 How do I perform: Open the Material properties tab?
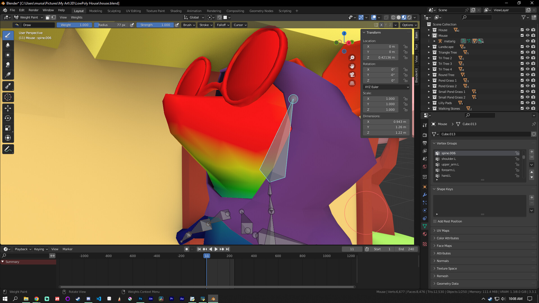tap(425, 234)
